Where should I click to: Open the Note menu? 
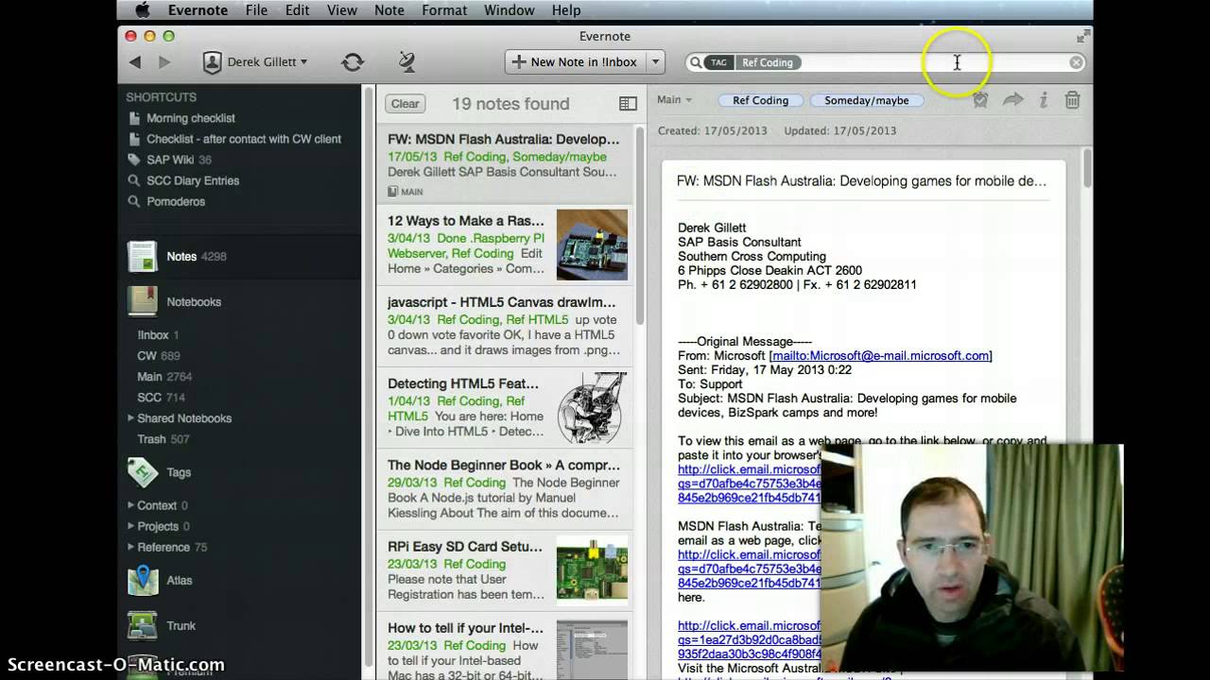(x=389, y=10)
